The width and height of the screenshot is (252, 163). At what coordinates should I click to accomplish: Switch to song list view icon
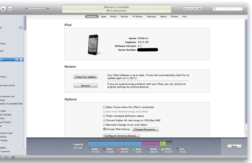185,9
